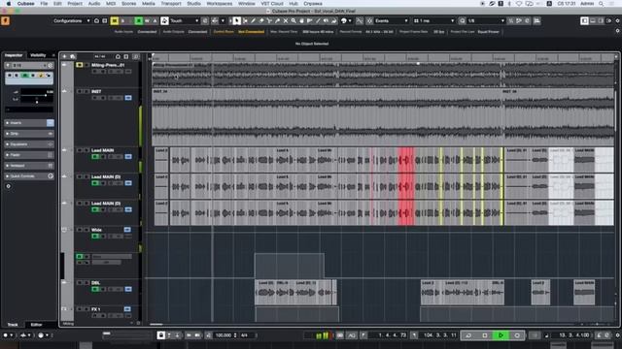
Task: Click the Stop button in transport
Action: [x=485, y=335]
